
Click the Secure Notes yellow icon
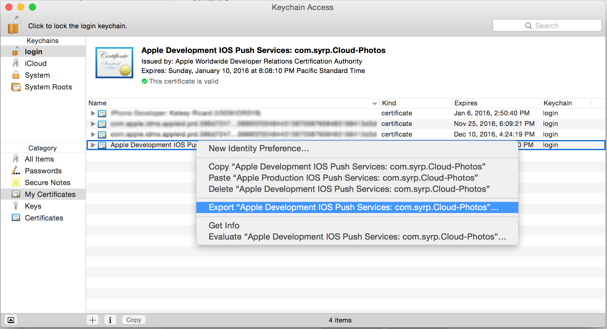coord(16,182)
